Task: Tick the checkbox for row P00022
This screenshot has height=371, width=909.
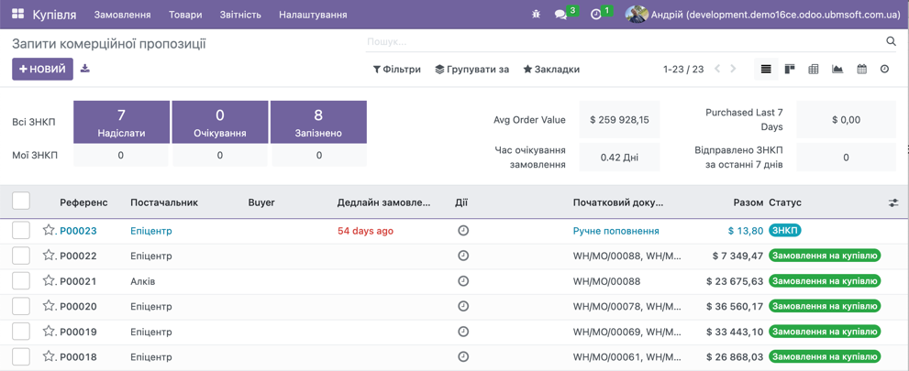Action: click(21, 256)
